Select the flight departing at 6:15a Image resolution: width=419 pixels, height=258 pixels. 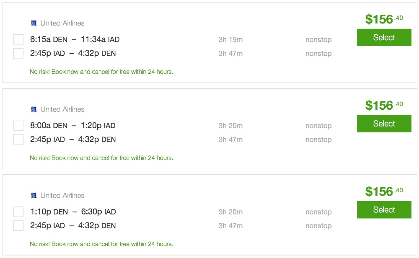coord(384,38)
